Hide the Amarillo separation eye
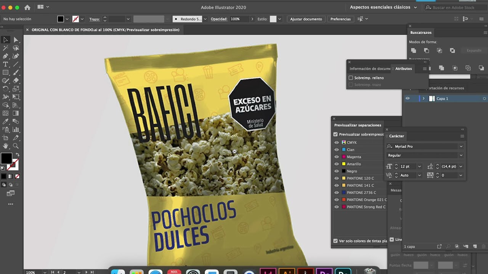Screen dimensions: 488x274 pos(337,164)
